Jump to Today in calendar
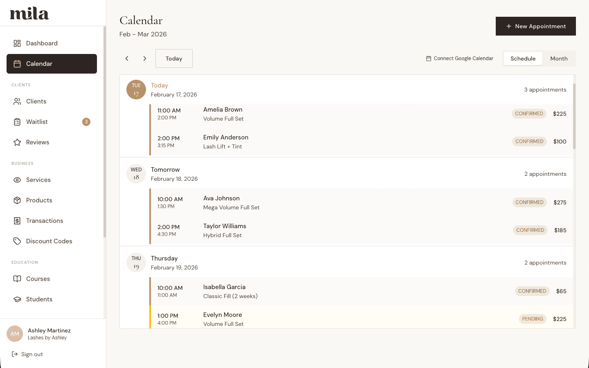This screenshot has width=589, height=368. point(174,58)
